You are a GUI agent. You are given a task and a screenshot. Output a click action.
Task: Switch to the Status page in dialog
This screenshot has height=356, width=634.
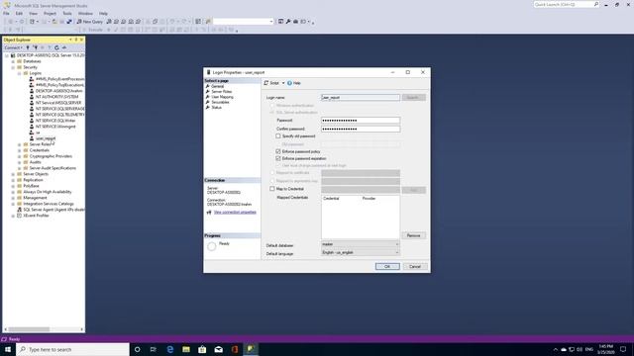point(216,108)
